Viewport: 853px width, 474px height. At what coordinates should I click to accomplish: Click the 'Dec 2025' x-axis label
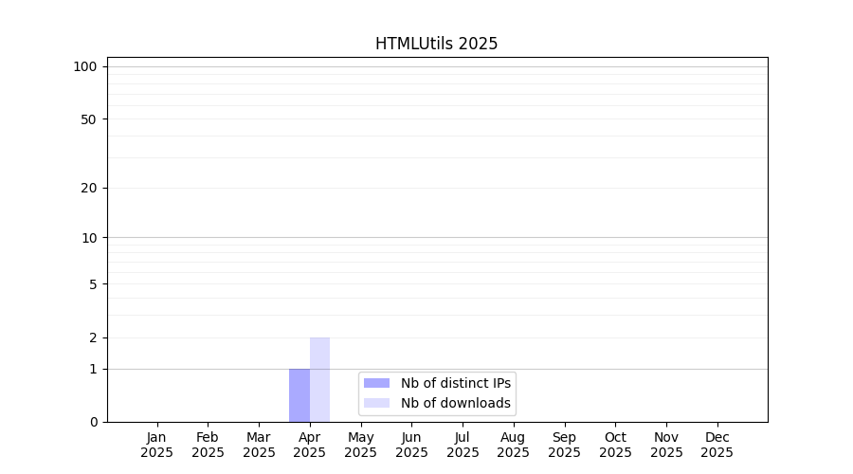coord(717,445)
